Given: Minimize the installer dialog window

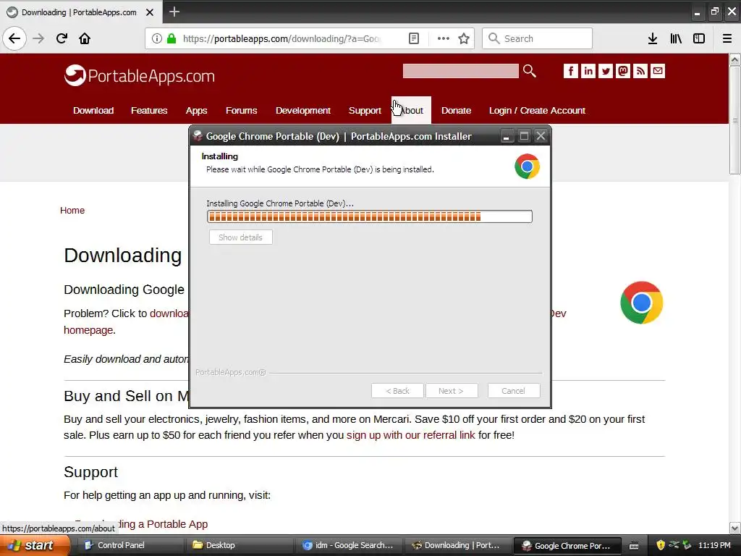Looking at the screenshot, I should pos(506,137).
